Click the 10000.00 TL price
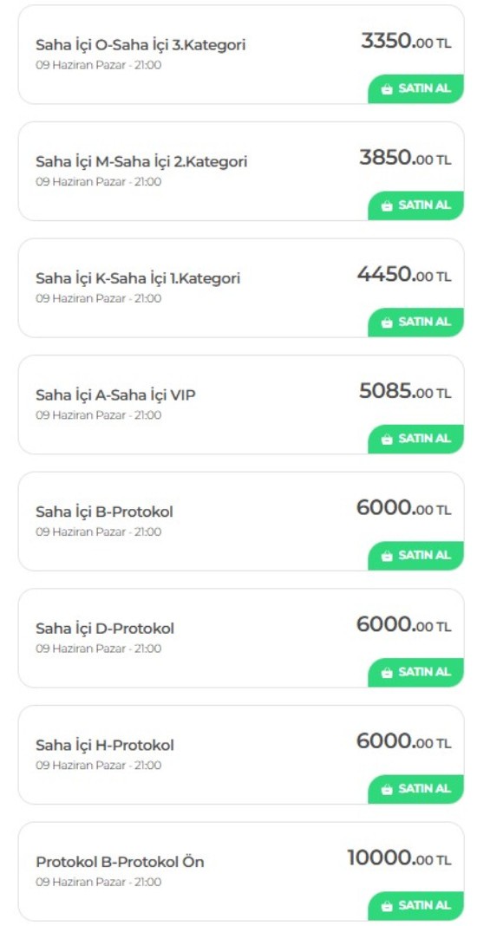This screenshot has height=926, width=477. (x=400, y=858)
